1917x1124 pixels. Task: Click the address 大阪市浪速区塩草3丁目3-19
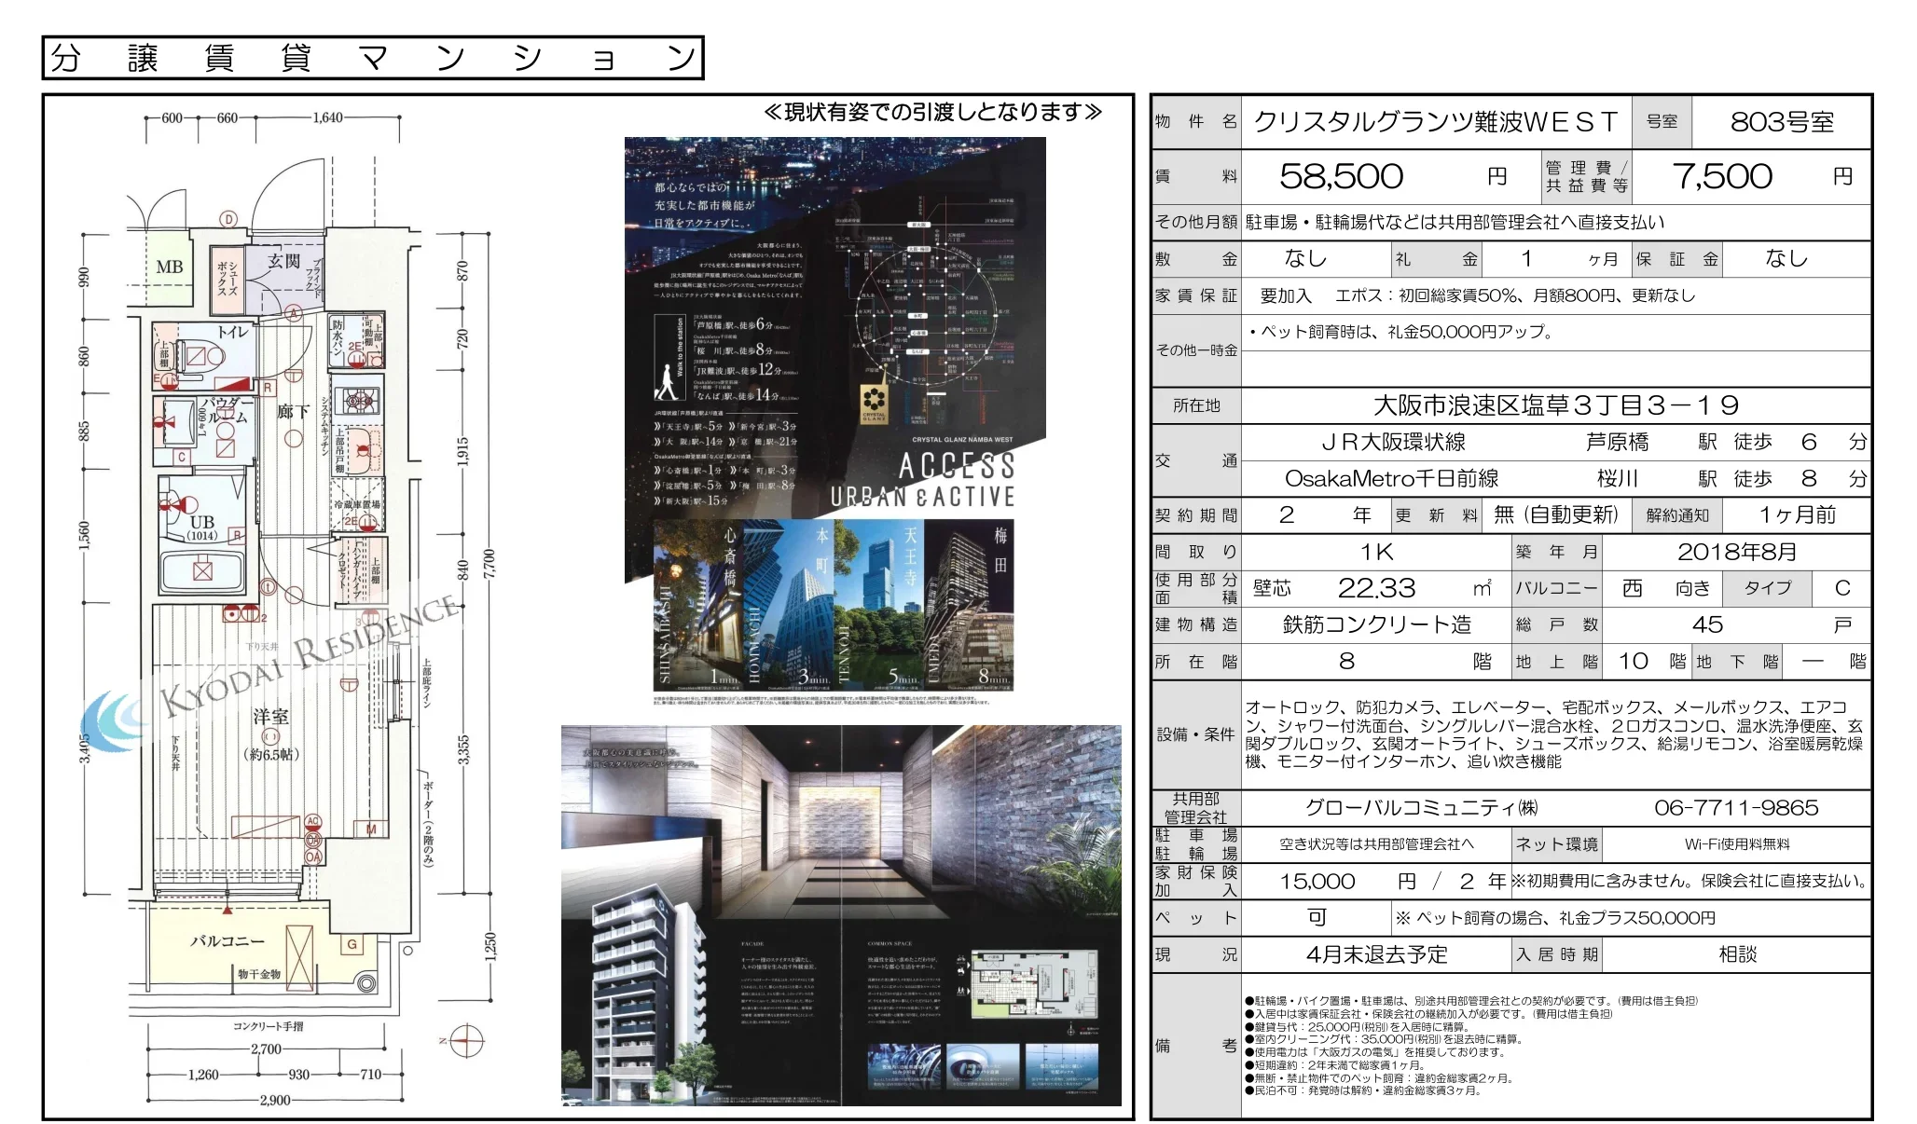[1555, 405]
